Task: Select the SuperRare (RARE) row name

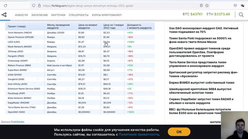Action: [x=17, y=70]
